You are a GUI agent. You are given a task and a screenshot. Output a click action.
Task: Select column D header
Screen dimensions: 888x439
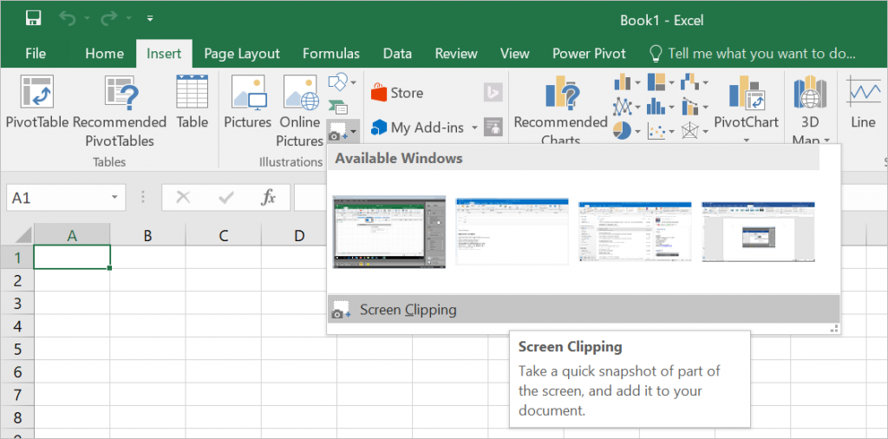299,235
